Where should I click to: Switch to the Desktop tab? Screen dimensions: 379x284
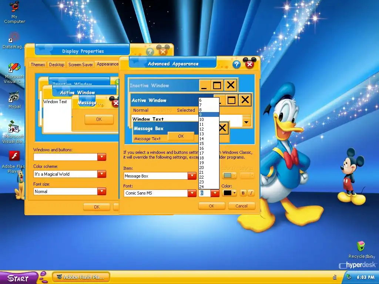click(x=57, y=64)
